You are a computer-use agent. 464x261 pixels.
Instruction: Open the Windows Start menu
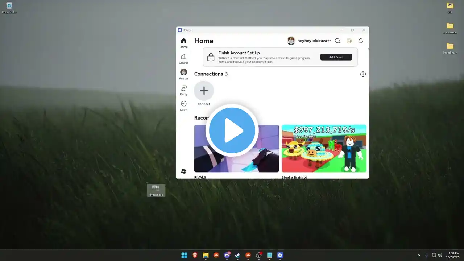184,255
